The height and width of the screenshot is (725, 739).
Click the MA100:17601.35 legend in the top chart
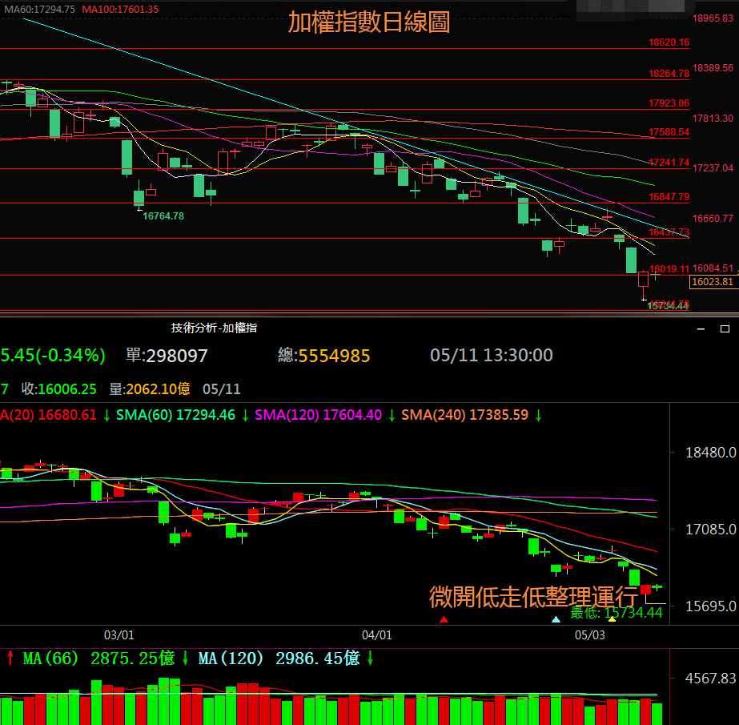(120, 10)
